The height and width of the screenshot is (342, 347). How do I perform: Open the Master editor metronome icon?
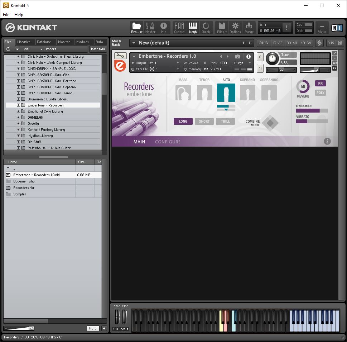tap(150, 28)
